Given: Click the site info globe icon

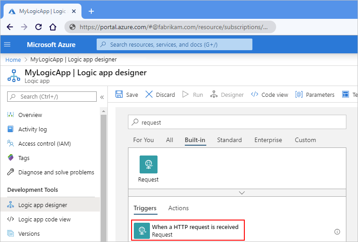Looking at the screenshot, I should (72, 27).
